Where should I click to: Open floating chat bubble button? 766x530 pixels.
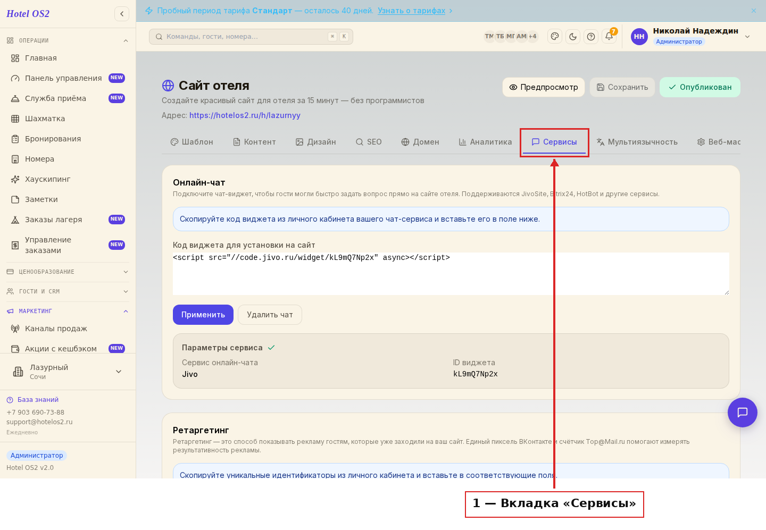coord(743,413)
